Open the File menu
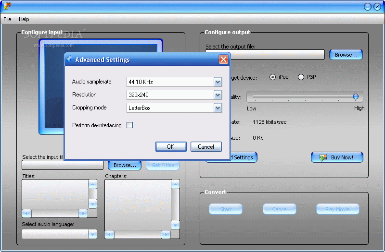 tap(7, 19)
